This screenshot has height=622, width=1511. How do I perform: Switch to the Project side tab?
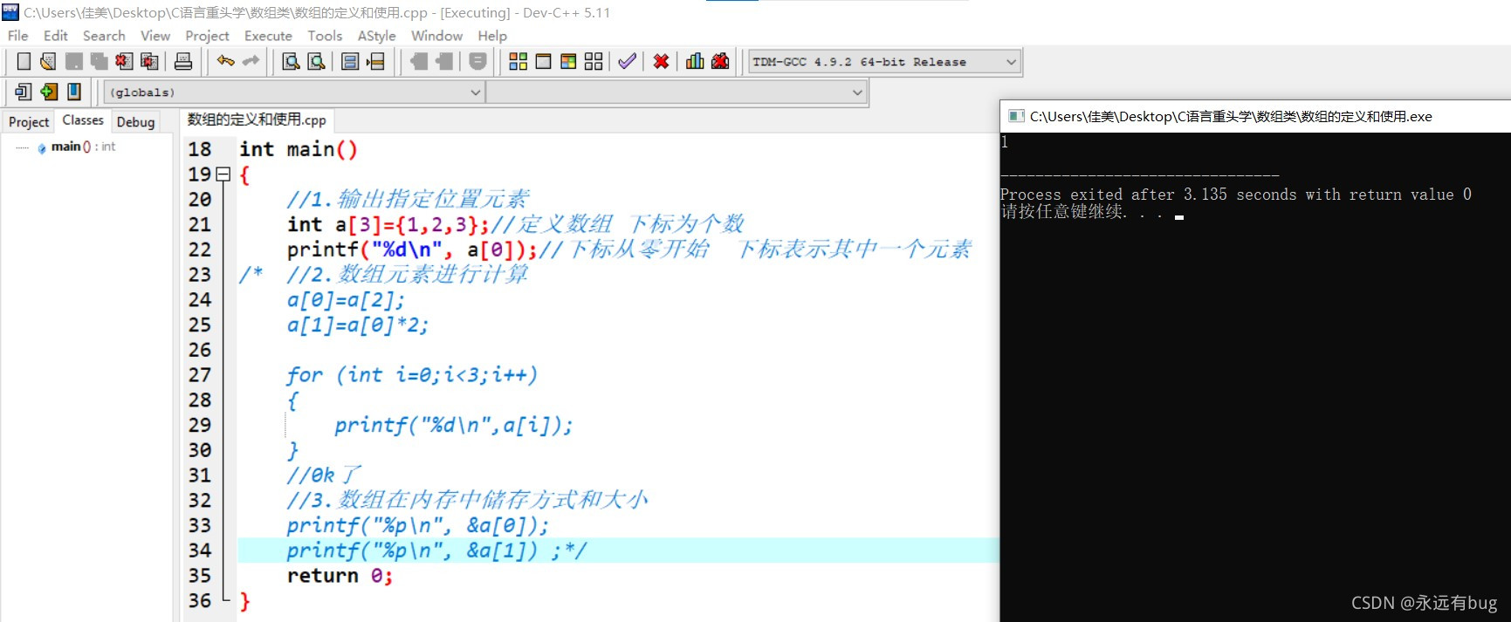pos(29,122)
